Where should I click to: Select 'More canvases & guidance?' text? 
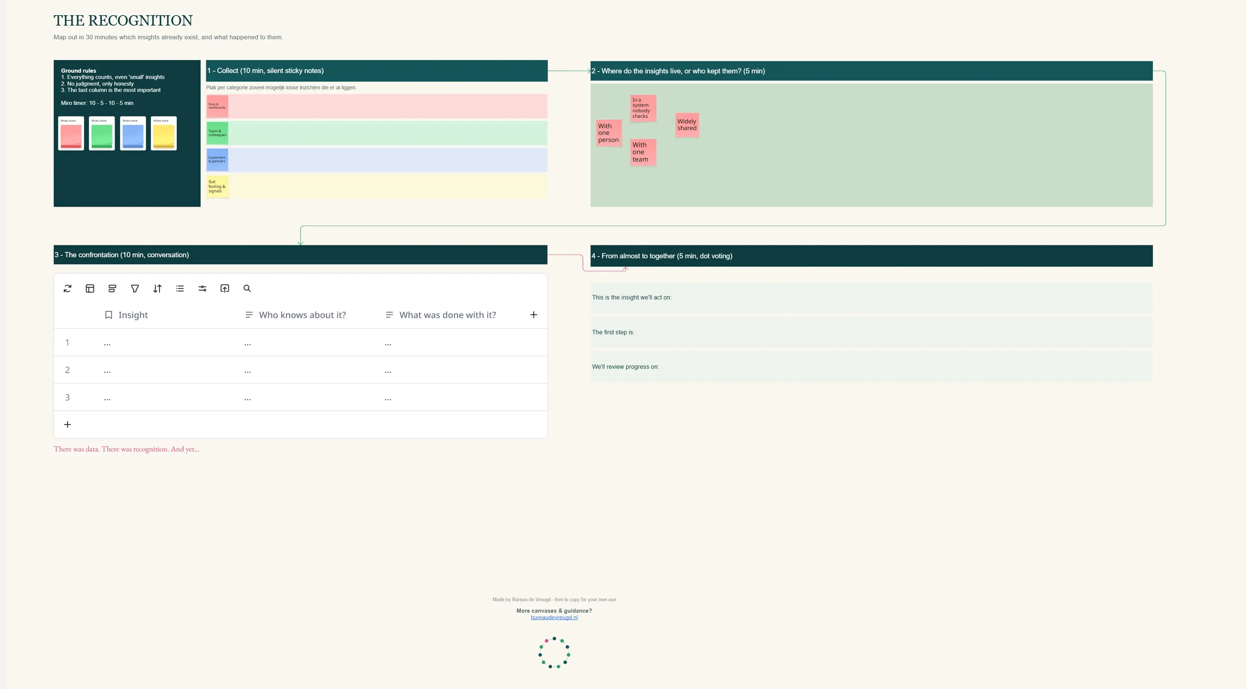coord(554,611)
